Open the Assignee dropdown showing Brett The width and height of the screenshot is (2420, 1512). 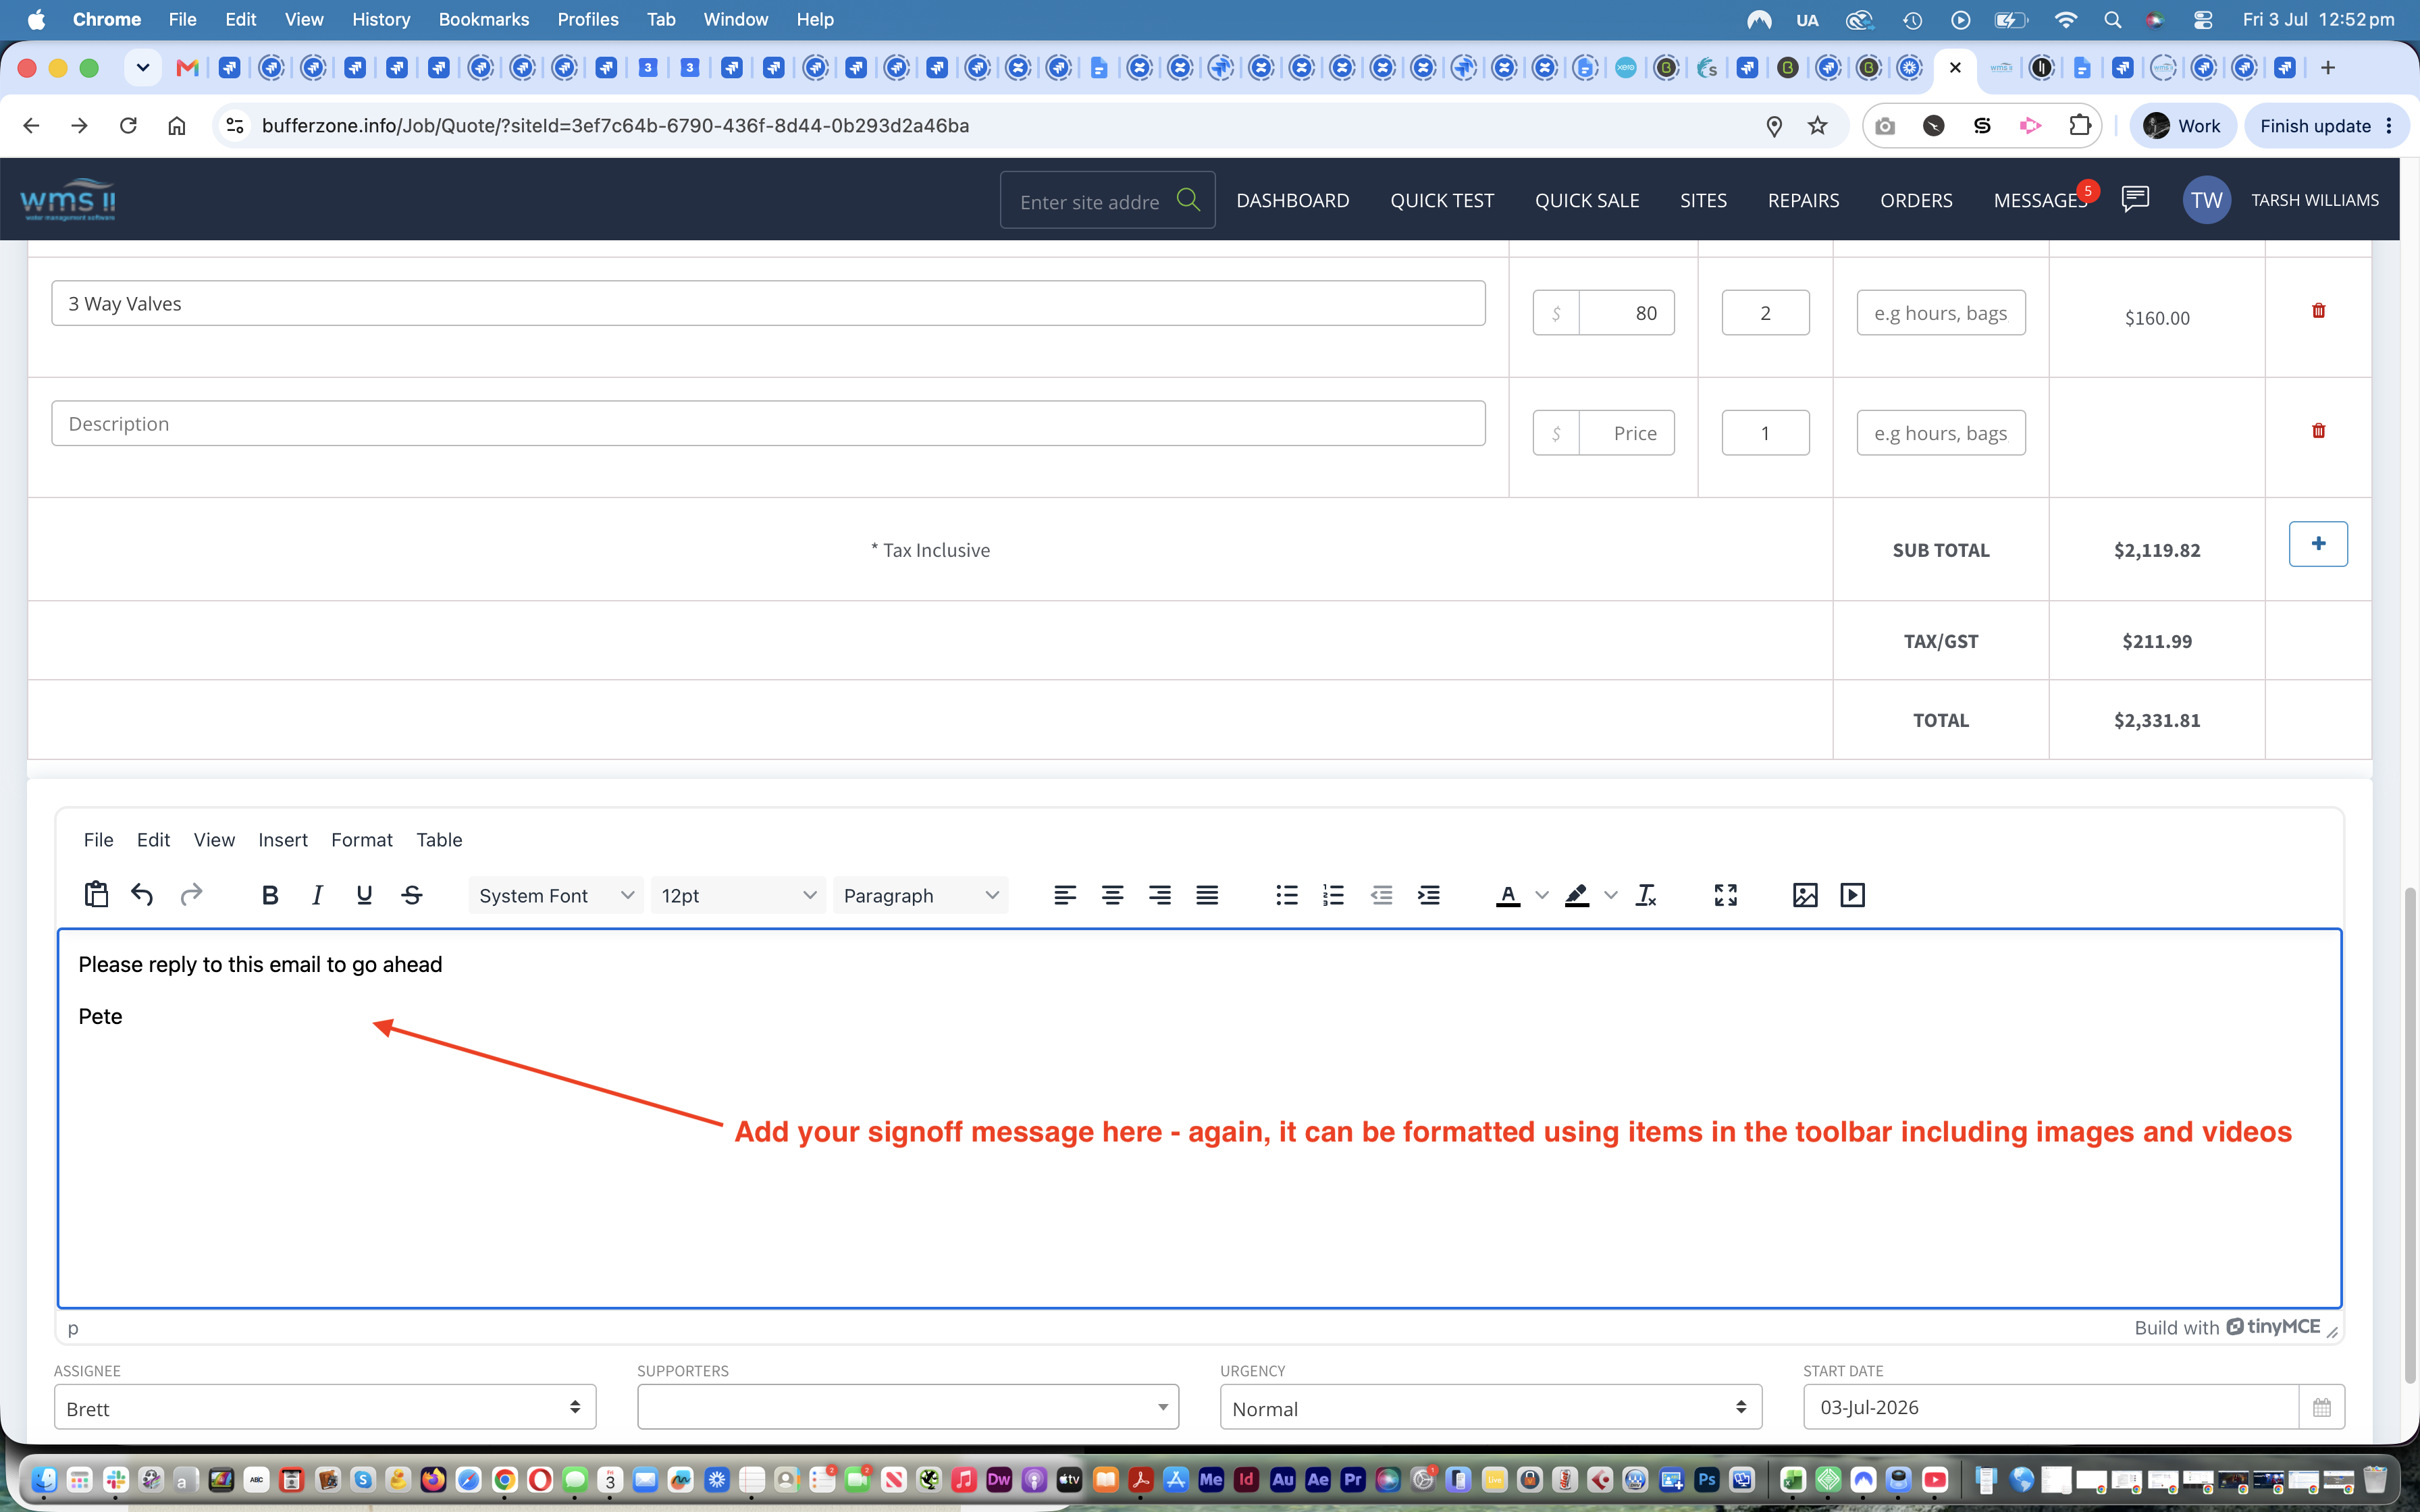(325, 1408)
